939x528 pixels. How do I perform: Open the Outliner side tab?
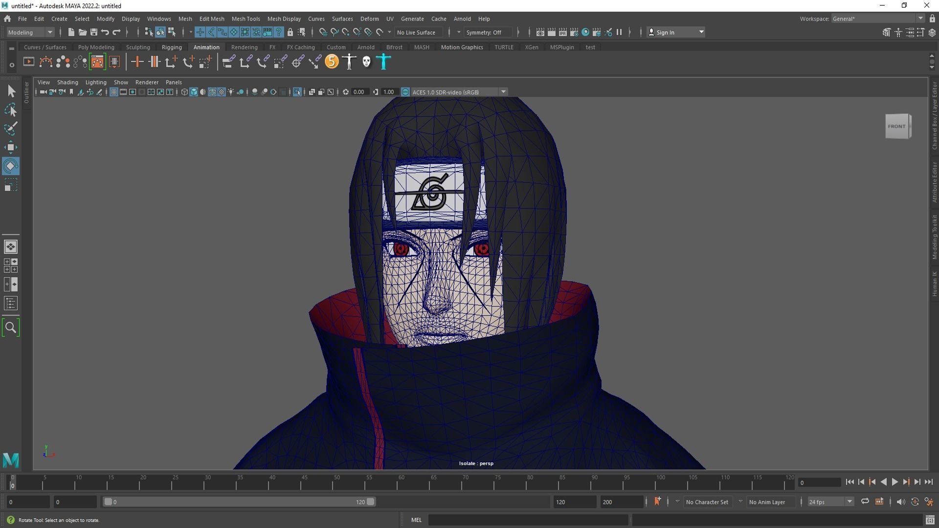(26, 92)
